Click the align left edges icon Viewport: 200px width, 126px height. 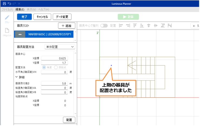[121, 26]
